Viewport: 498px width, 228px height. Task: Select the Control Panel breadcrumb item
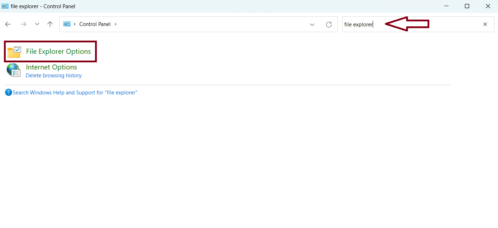coord(95,24)
